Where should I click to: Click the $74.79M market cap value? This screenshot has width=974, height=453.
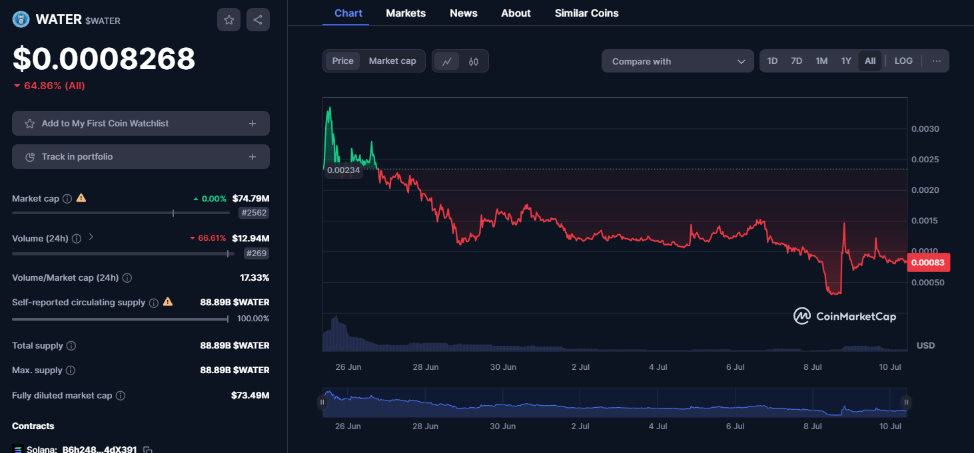(251, 198)
